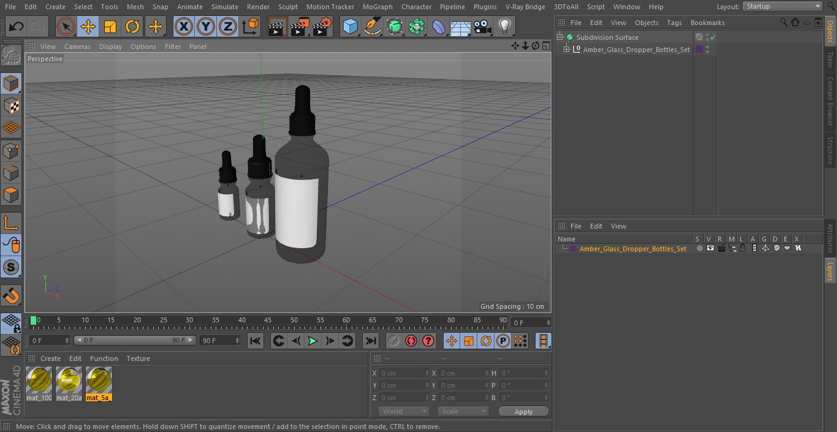
Task: Open the spline Pen tool
Action: 373,27
